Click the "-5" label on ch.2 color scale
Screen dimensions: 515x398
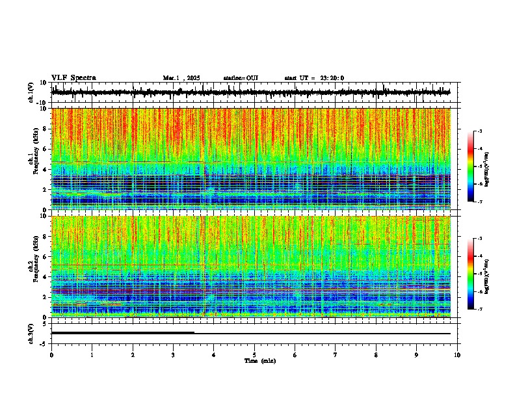(x=480, y=274)
